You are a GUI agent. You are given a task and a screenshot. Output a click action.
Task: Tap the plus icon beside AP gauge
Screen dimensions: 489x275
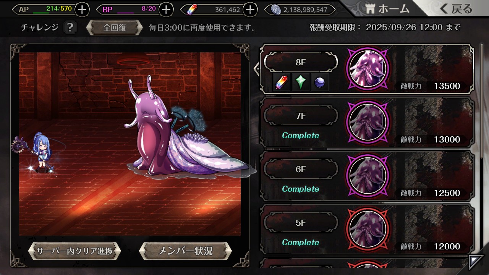coord(82,10)
